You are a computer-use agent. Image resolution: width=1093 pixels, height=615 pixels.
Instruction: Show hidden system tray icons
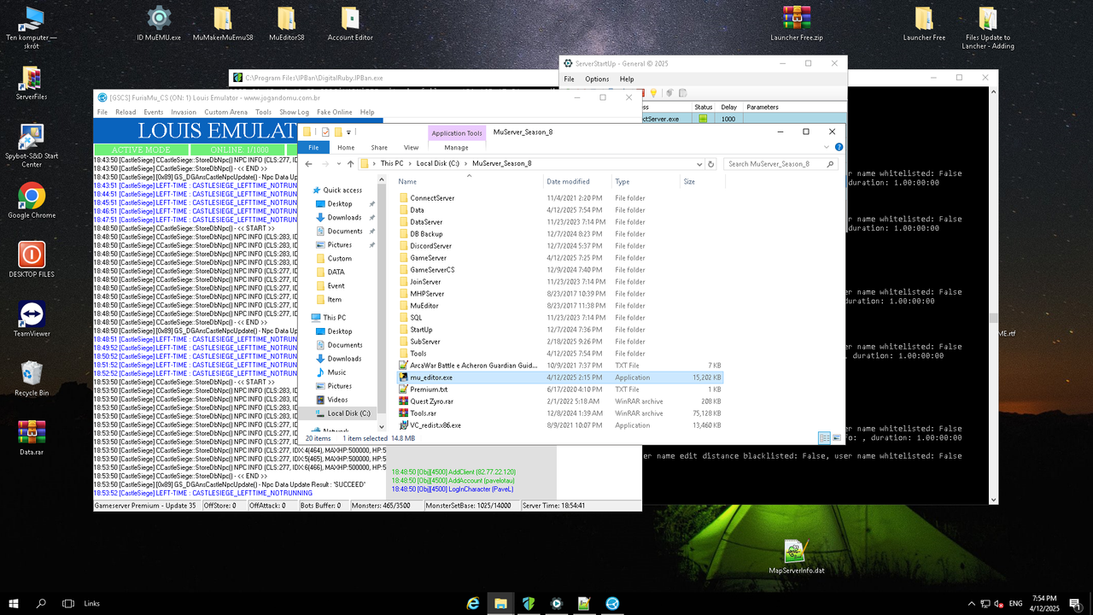(972, 603)
